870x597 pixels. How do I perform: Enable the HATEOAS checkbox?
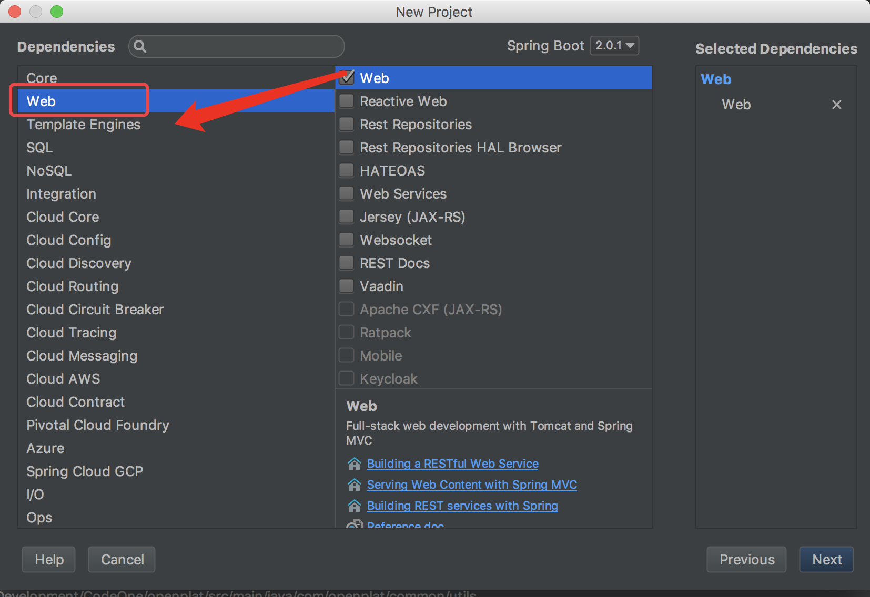tap(347, 170)
